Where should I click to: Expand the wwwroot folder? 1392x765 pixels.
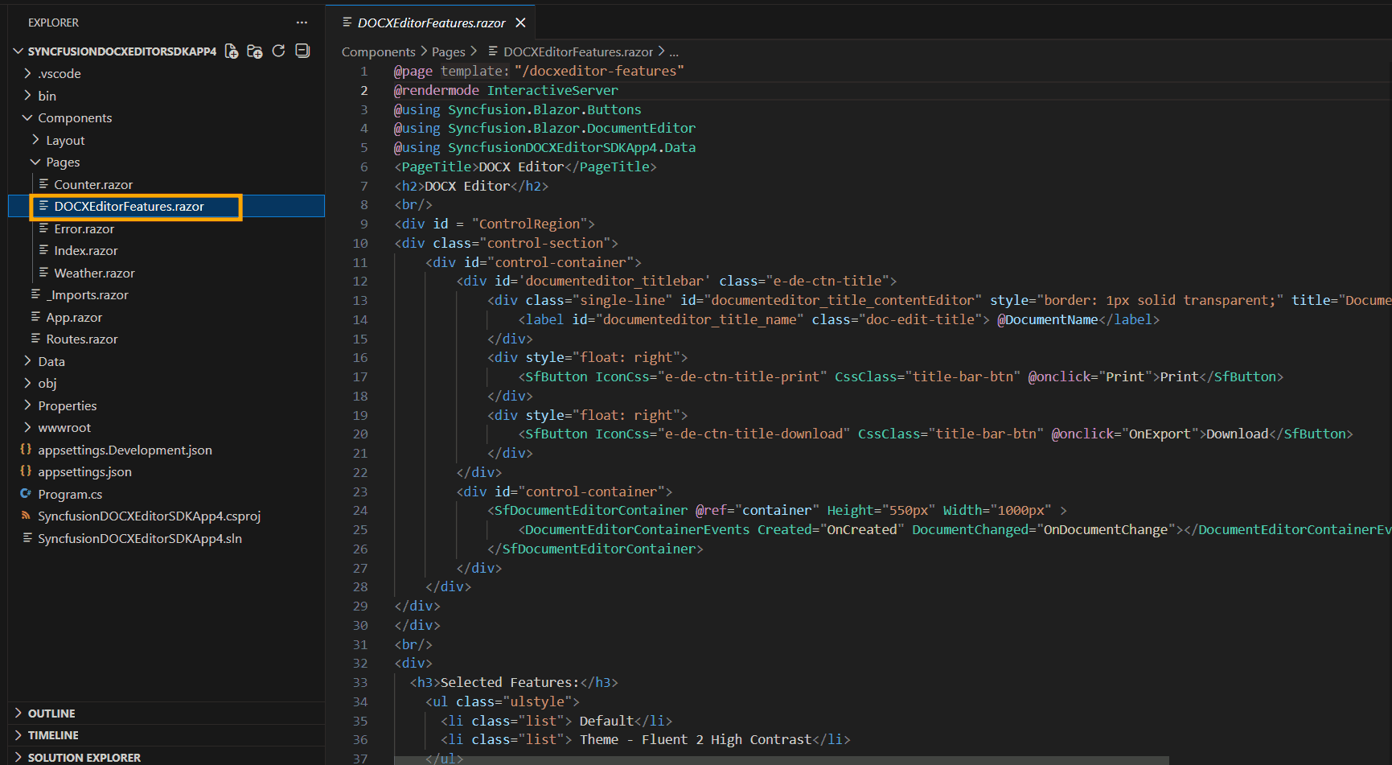[x=64, y=427]
